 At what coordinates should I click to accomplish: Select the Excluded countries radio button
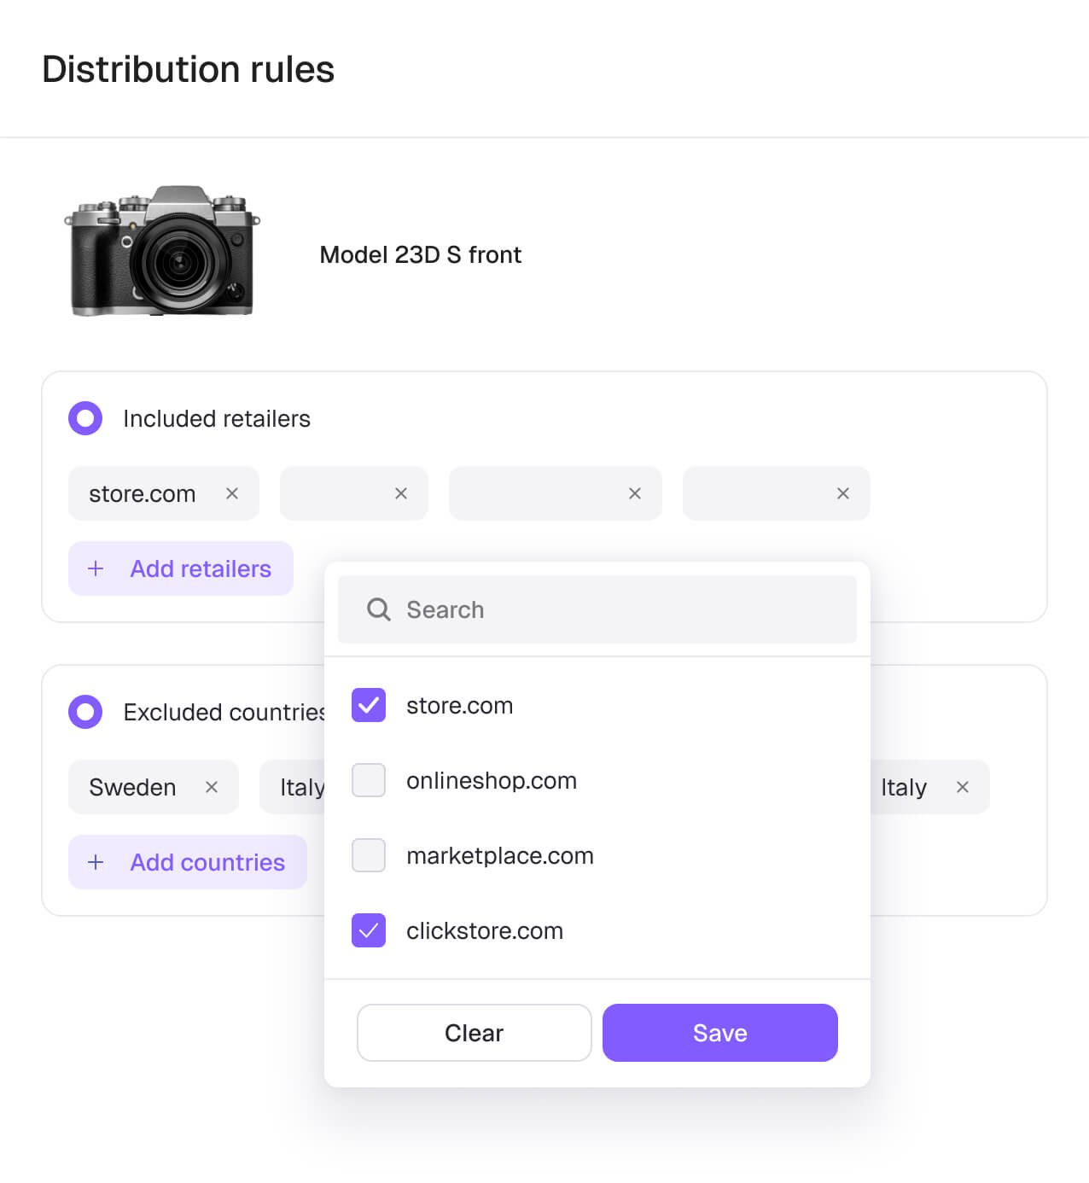[x=85, y=712]
